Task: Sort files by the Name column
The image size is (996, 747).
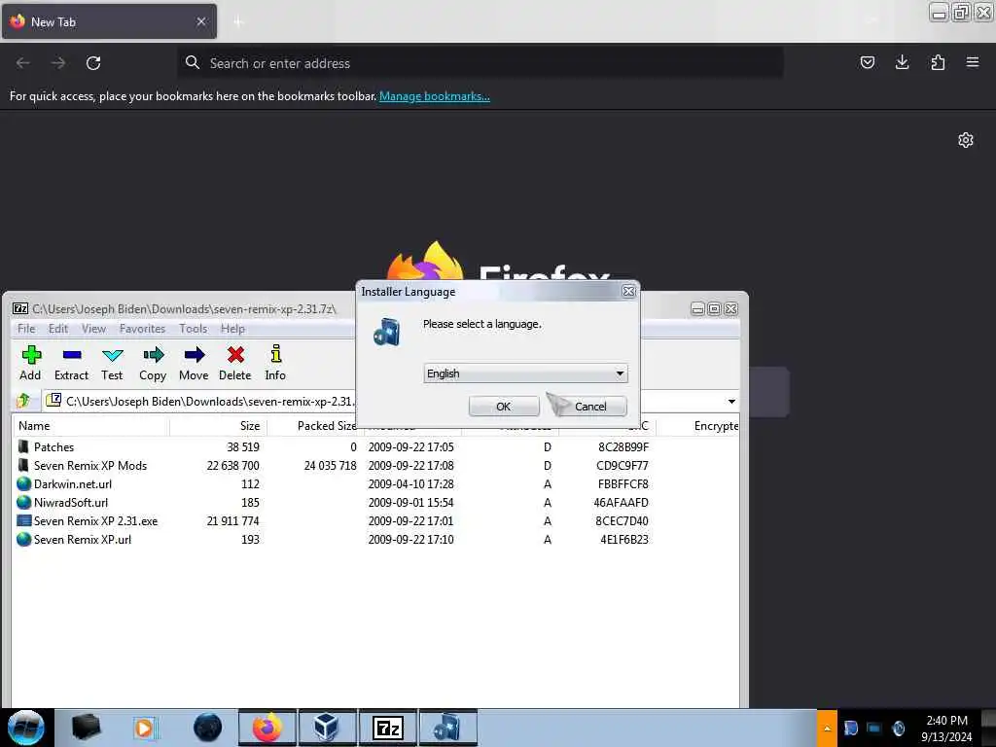Action: 90,426
